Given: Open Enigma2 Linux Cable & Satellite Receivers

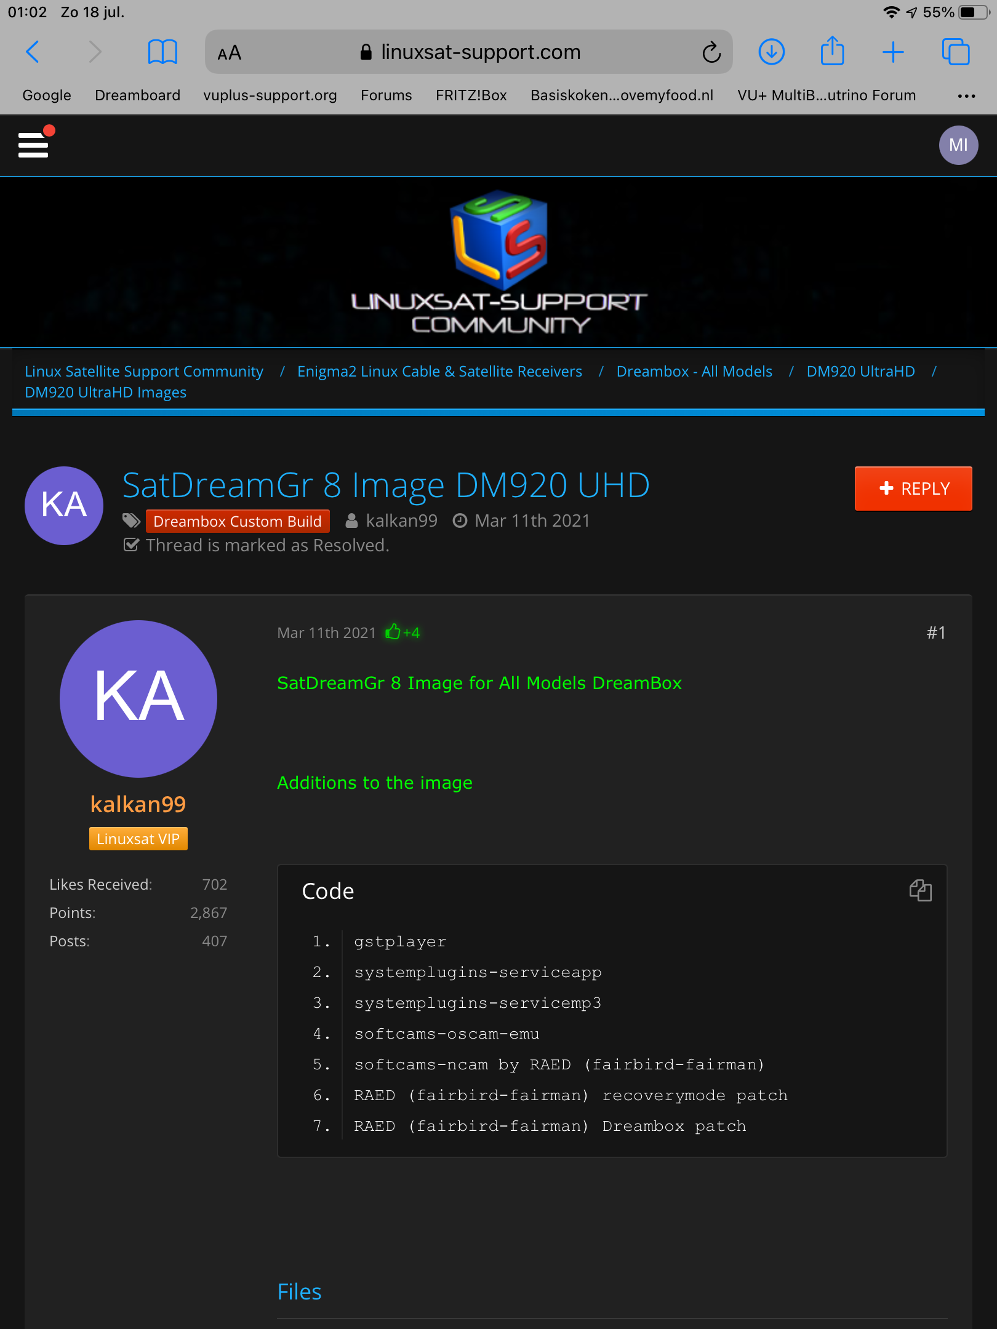Looking at the screenshot, I should (x=439, y=371).
